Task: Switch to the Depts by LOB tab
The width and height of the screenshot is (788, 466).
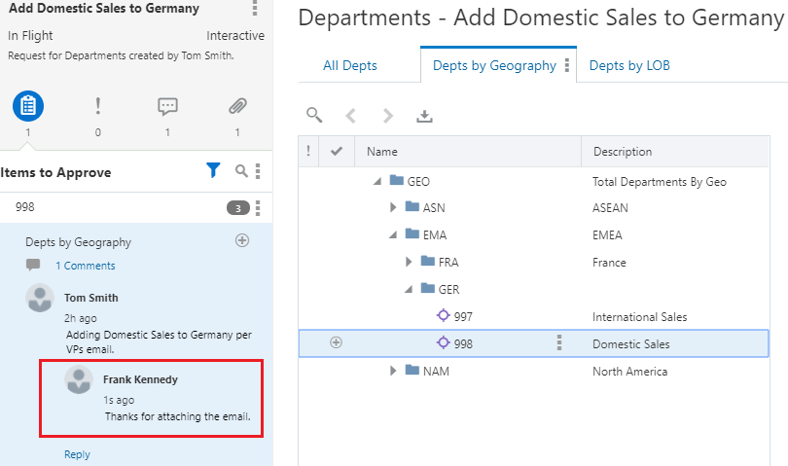Action: point(629,65)
